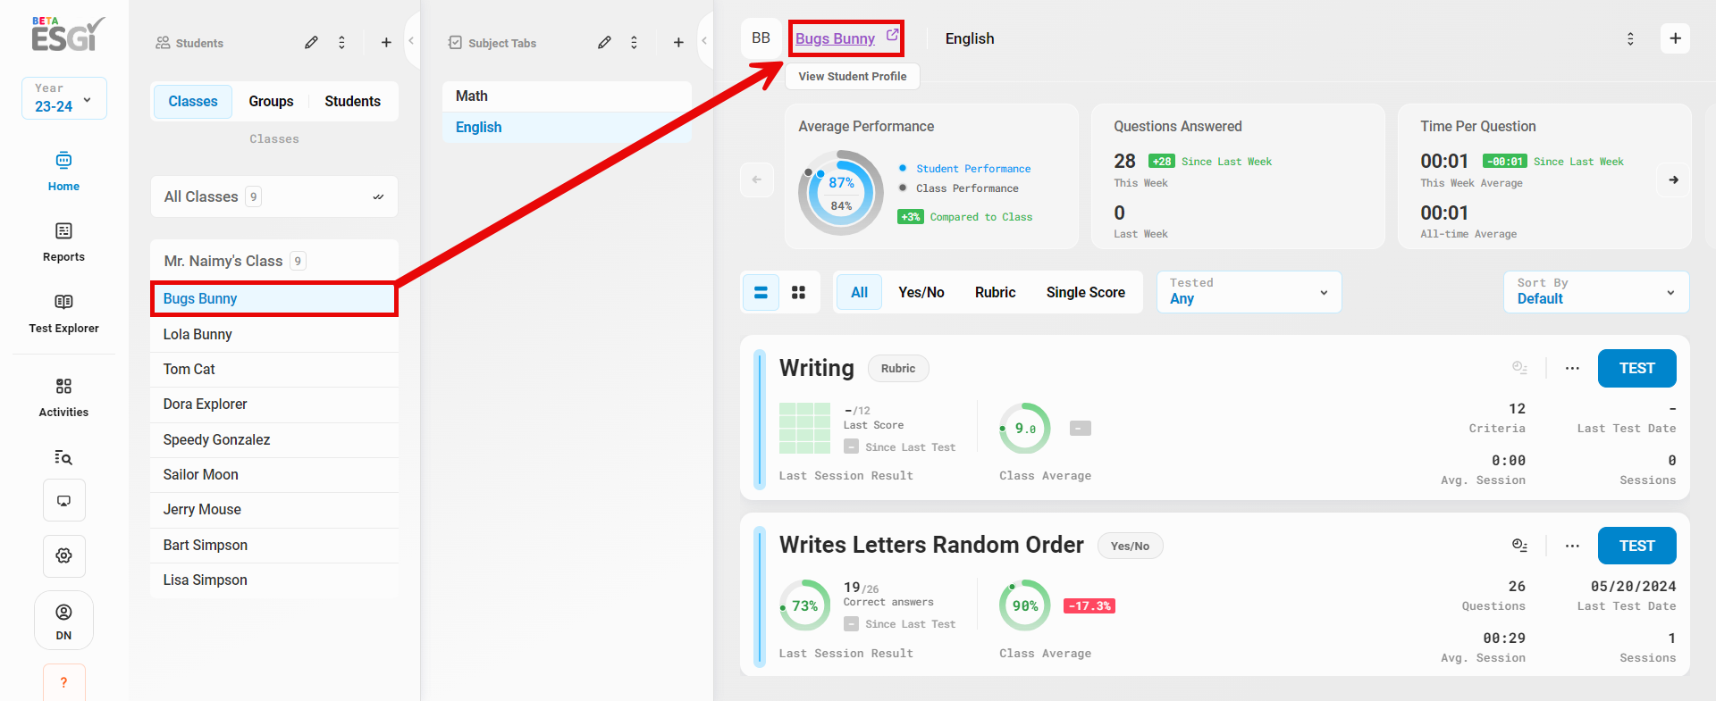1716x701 pixels.
Task: Switch to list view layout
Action: click(761, 292)
